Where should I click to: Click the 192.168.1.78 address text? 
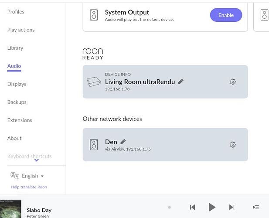117,89
